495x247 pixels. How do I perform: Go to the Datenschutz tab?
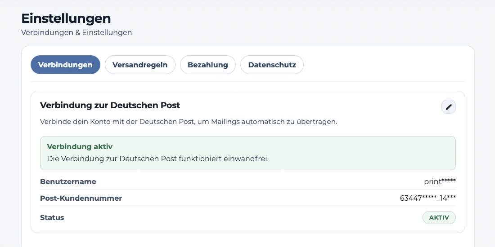[272, 65]
